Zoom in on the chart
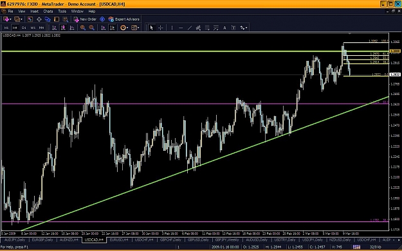Viewport: 402px width, 251px height. coord(83,28)
